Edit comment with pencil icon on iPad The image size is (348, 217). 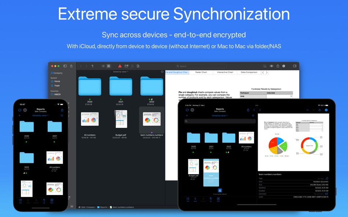point(326,194)
